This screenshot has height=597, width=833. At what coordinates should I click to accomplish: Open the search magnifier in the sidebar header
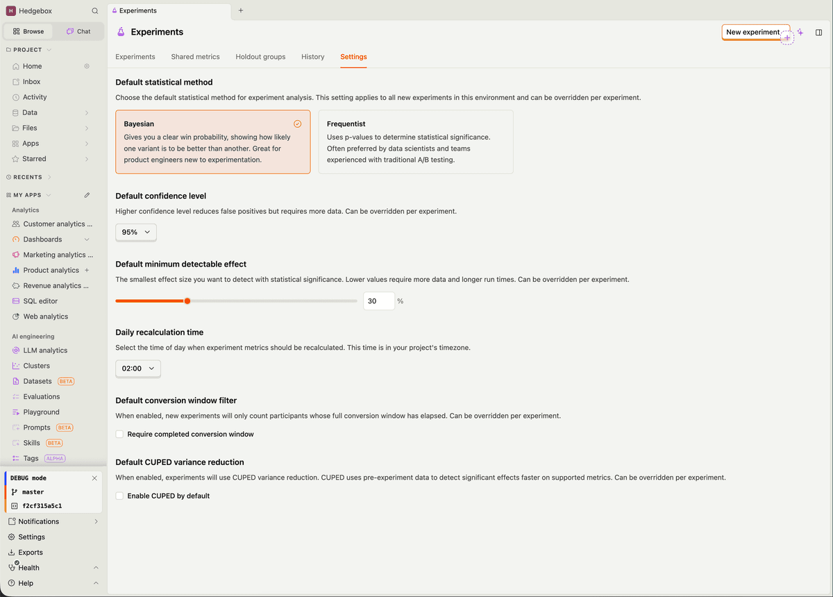click(x=95, y=11)
